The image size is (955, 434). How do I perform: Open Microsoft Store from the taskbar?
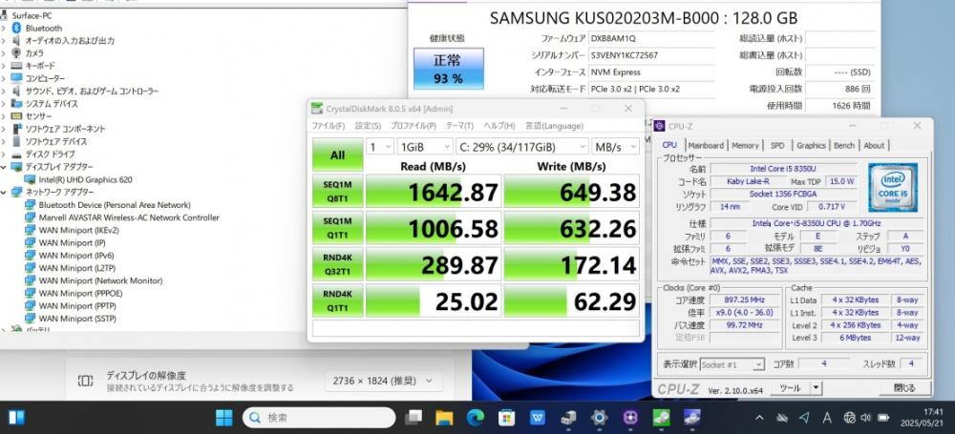click(507, 418)
